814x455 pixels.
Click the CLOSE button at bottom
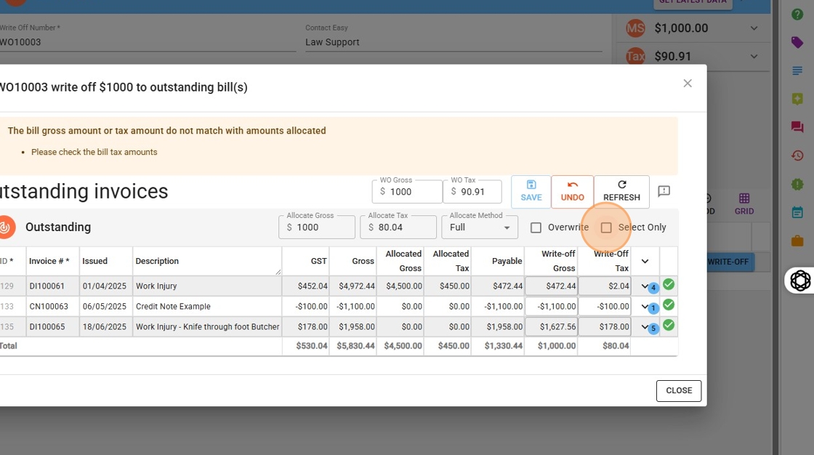pyautogui.click(x=679, y=390)
